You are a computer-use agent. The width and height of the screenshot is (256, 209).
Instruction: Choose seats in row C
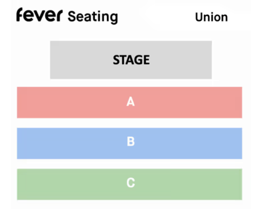click(83, 184)
